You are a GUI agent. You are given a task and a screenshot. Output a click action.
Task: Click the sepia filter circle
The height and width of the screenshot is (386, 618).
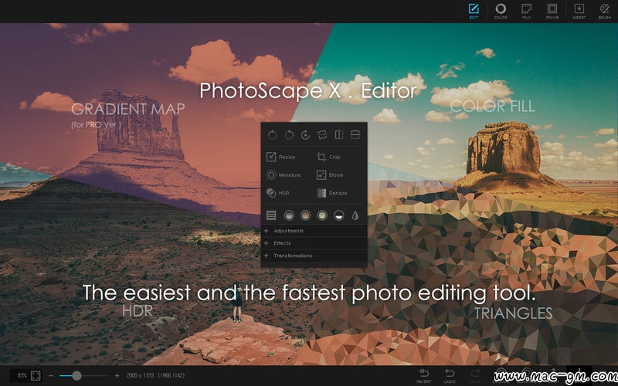305,215
